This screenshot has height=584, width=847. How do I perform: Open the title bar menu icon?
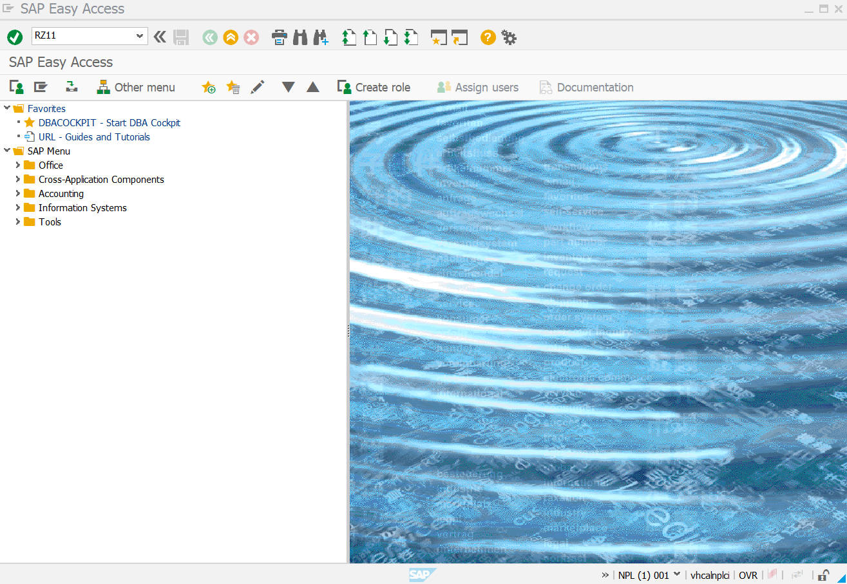point(8,8)
